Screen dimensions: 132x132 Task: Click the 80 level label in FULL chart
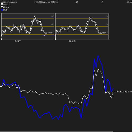pos(107,16)
